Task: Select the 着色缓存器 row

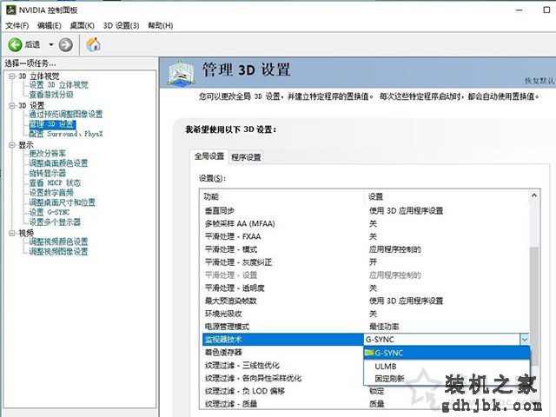Action: coord(283,352)
